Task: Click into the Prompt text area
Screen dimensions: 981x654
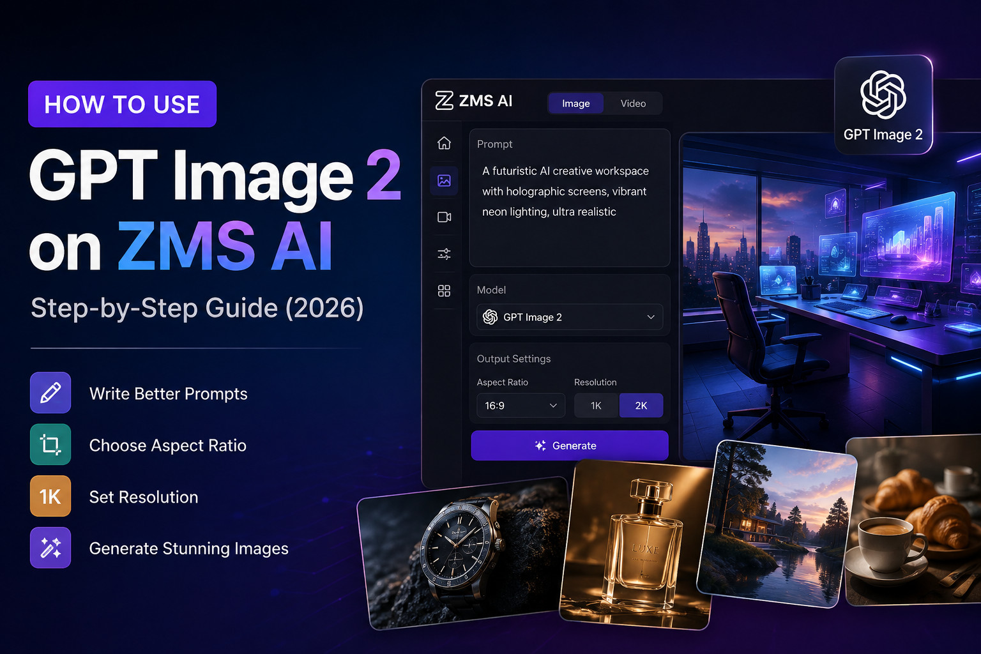Action: 570,198
